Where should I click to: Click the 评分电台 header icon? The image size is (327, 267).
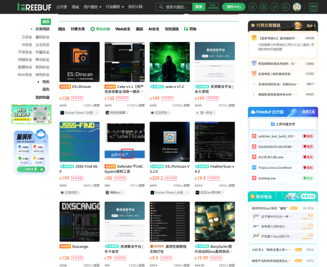(253, 196)
